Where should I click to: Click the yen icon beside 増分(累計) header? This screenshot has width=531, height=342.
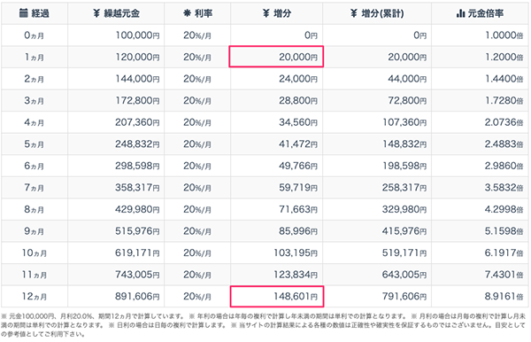(353, 13)
